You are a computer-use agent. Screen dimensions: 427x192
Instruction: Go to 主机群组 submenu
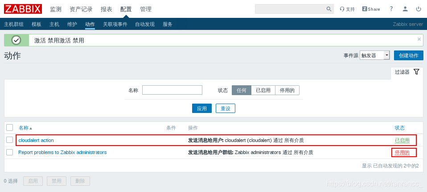pyautogui.click(x=14, y=24)
